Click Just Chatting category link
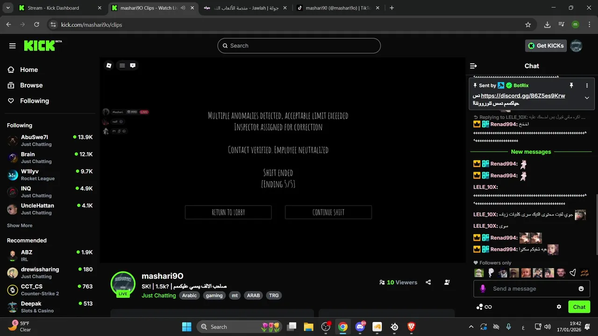598x336 pixels. pyautogui.click(x=159, y=295)
